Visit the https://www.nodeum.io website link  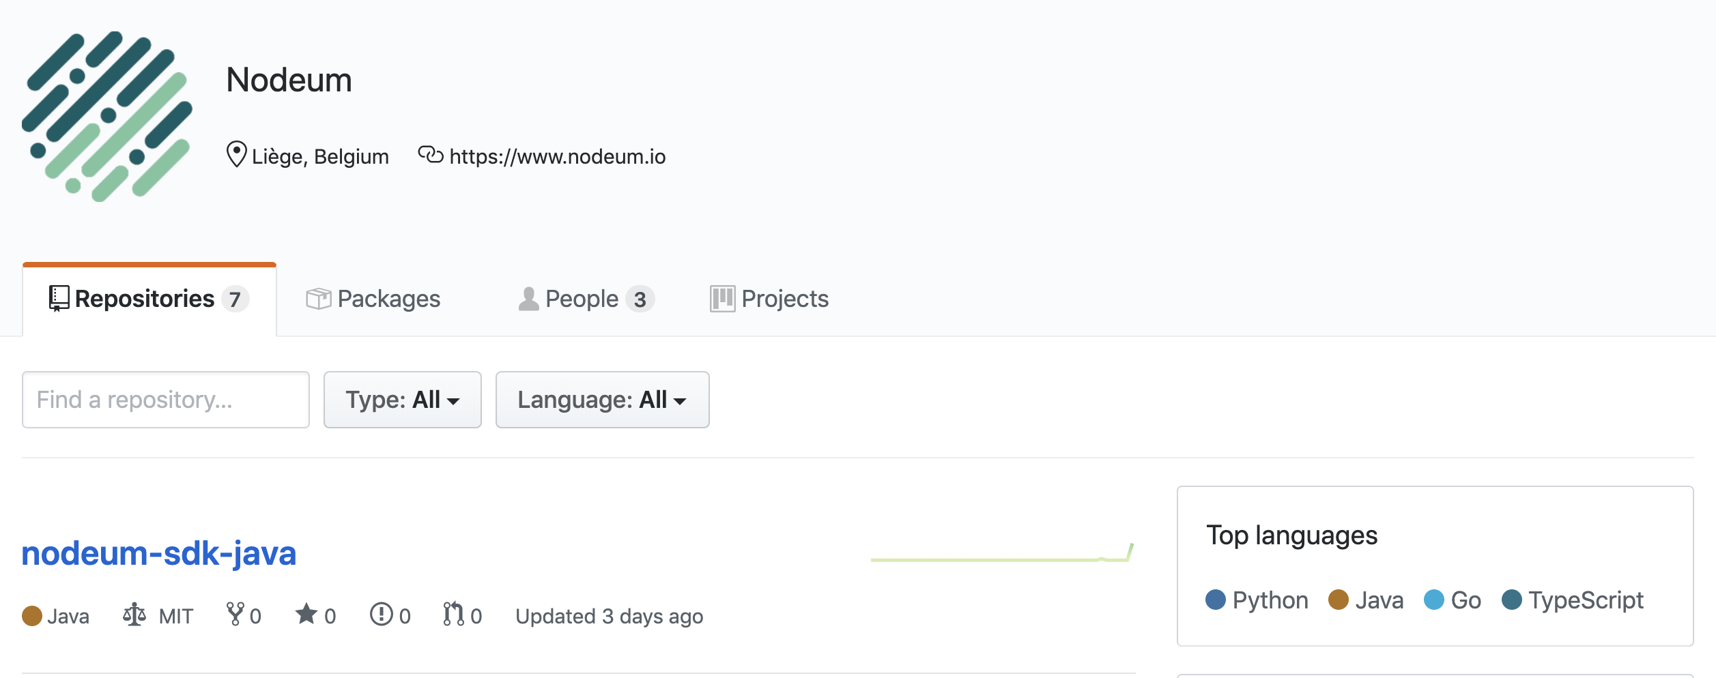[x=557, y=156]
